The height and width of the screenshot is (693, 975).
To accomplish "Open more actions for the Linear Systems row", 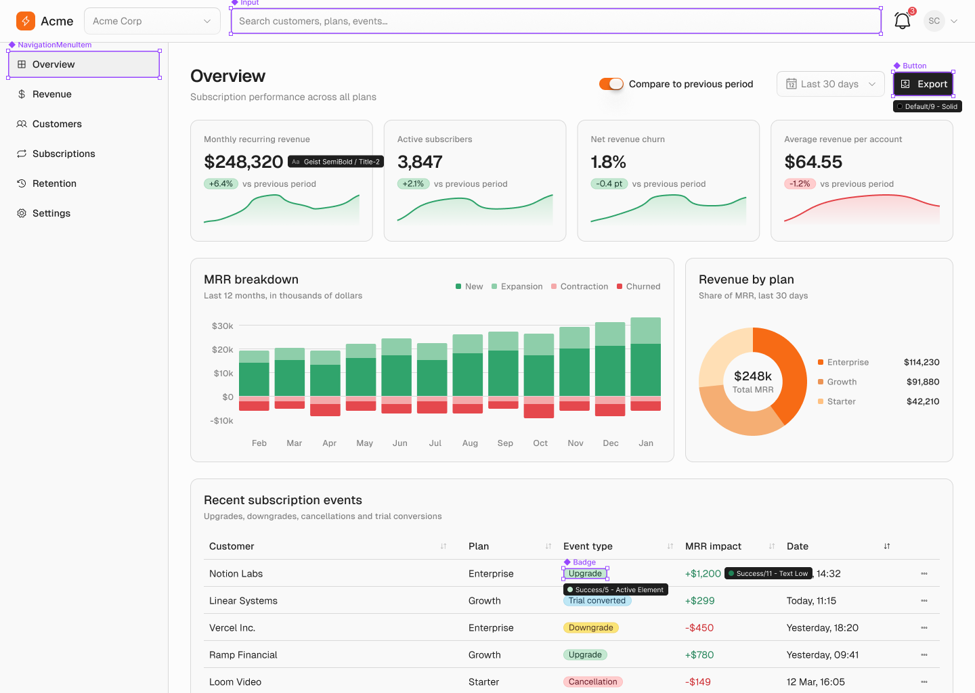I will coord(924,601).
